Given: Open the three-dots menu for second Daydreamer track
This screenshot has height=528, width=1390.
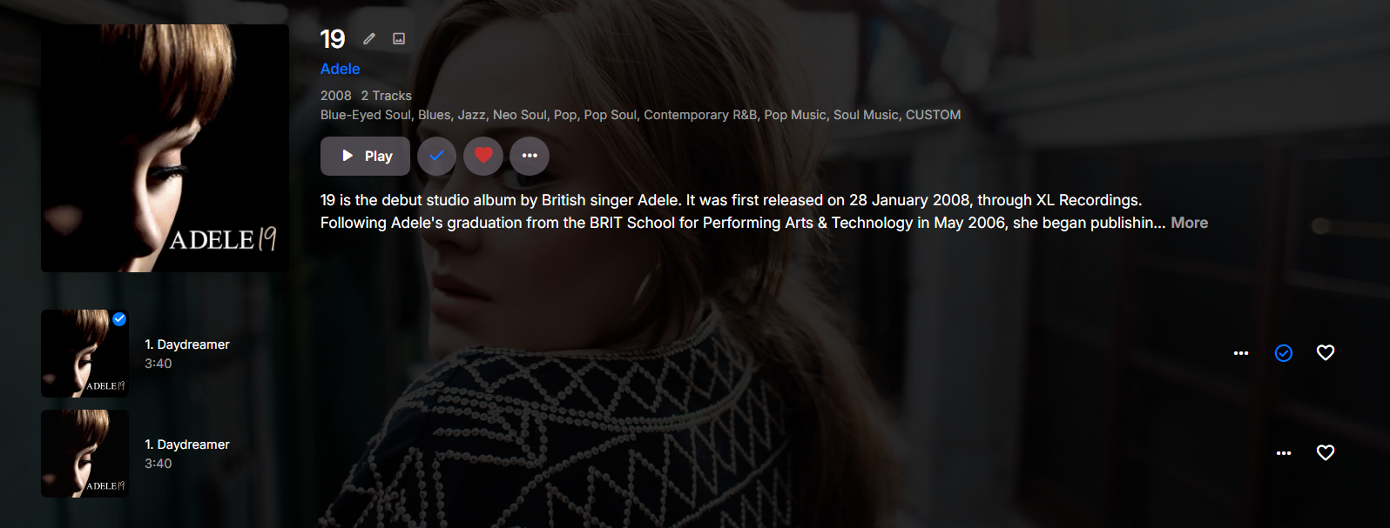Looking at the screenshot, I should pyautogui.click(x=1284, y=453).
